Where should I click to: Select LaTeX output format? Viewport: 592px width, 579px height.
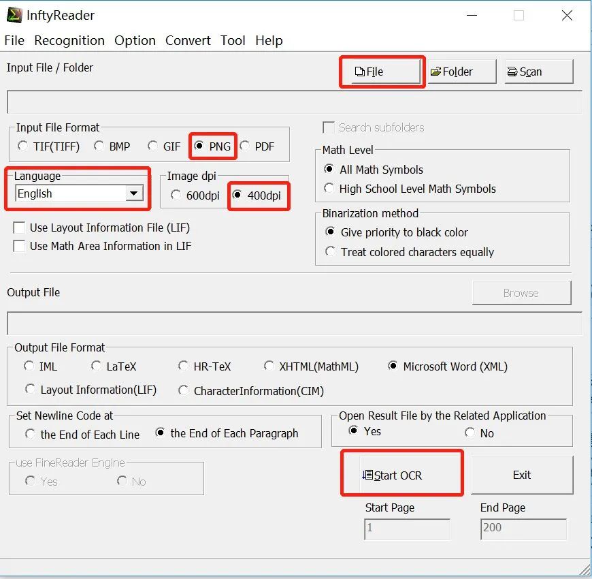click(114, 366)
